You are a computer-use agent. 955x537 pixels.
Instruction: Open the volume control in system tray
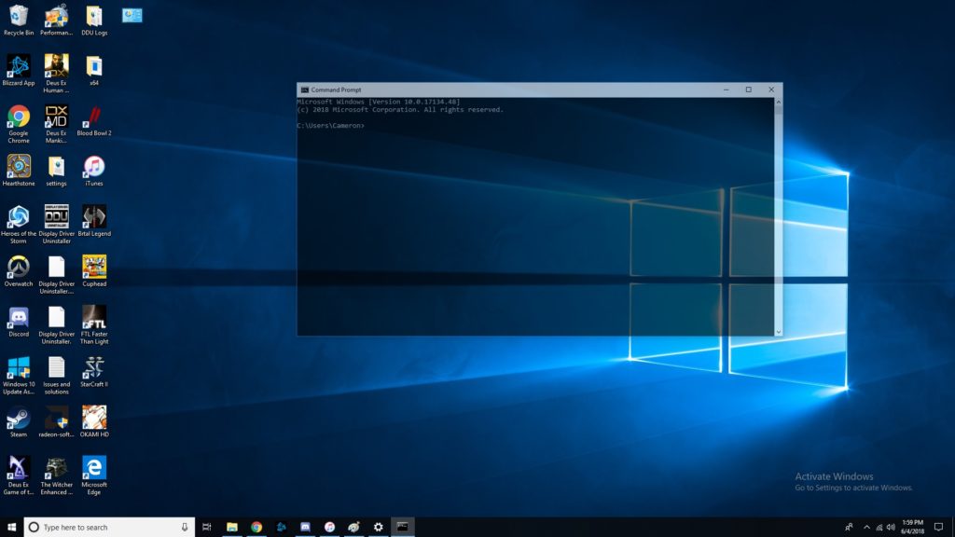[x=891, y=527]
